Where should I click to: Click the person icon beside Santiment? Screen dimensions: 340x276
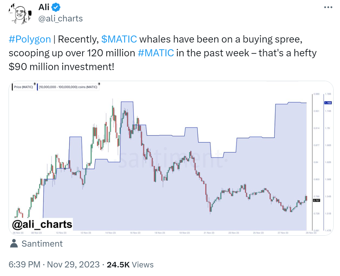tap(14, 244)
